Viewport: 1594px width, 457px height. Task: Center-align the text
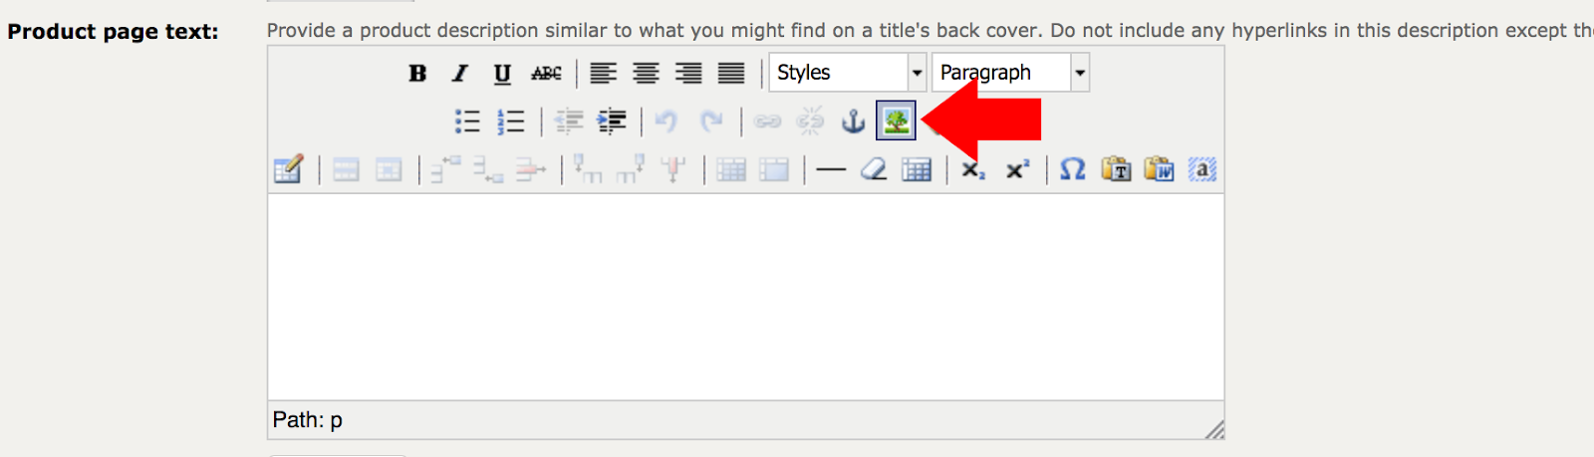[646, 73]
